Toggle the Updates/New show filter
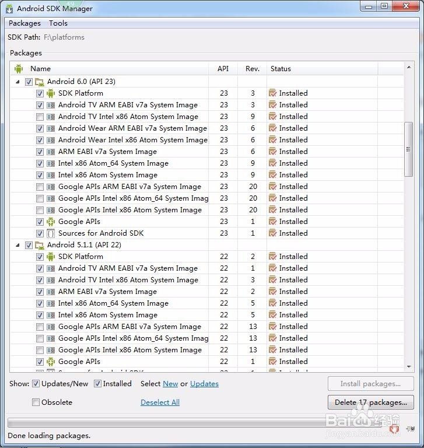This screenshot has height=448, width=424. [x=36, y=384]
